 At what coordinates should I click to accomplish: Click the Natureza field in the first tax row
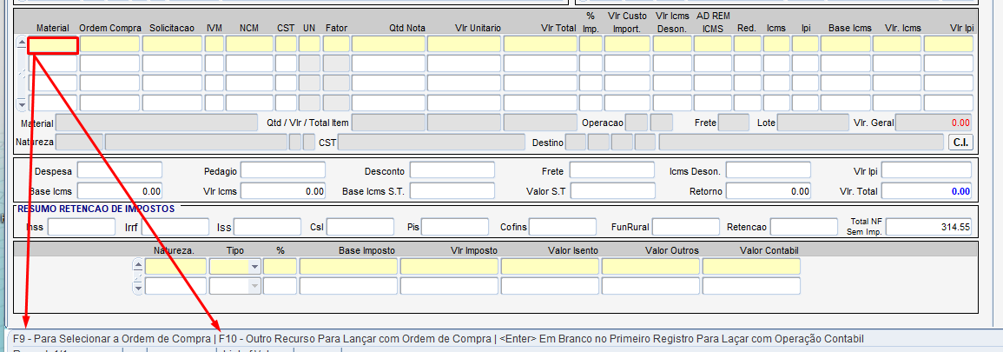click(175, 267)
